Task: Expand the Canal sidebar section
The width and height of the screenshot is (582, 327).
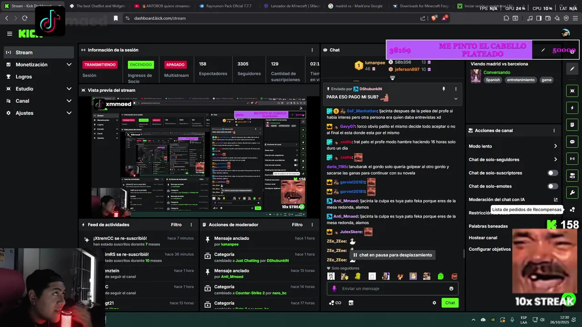Action: (69, 101)
